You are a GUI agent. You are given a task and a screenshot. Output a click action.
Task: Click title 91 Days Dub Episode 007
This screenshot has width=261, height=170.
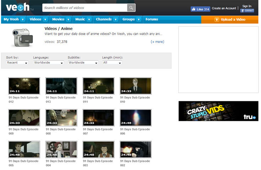98,131
